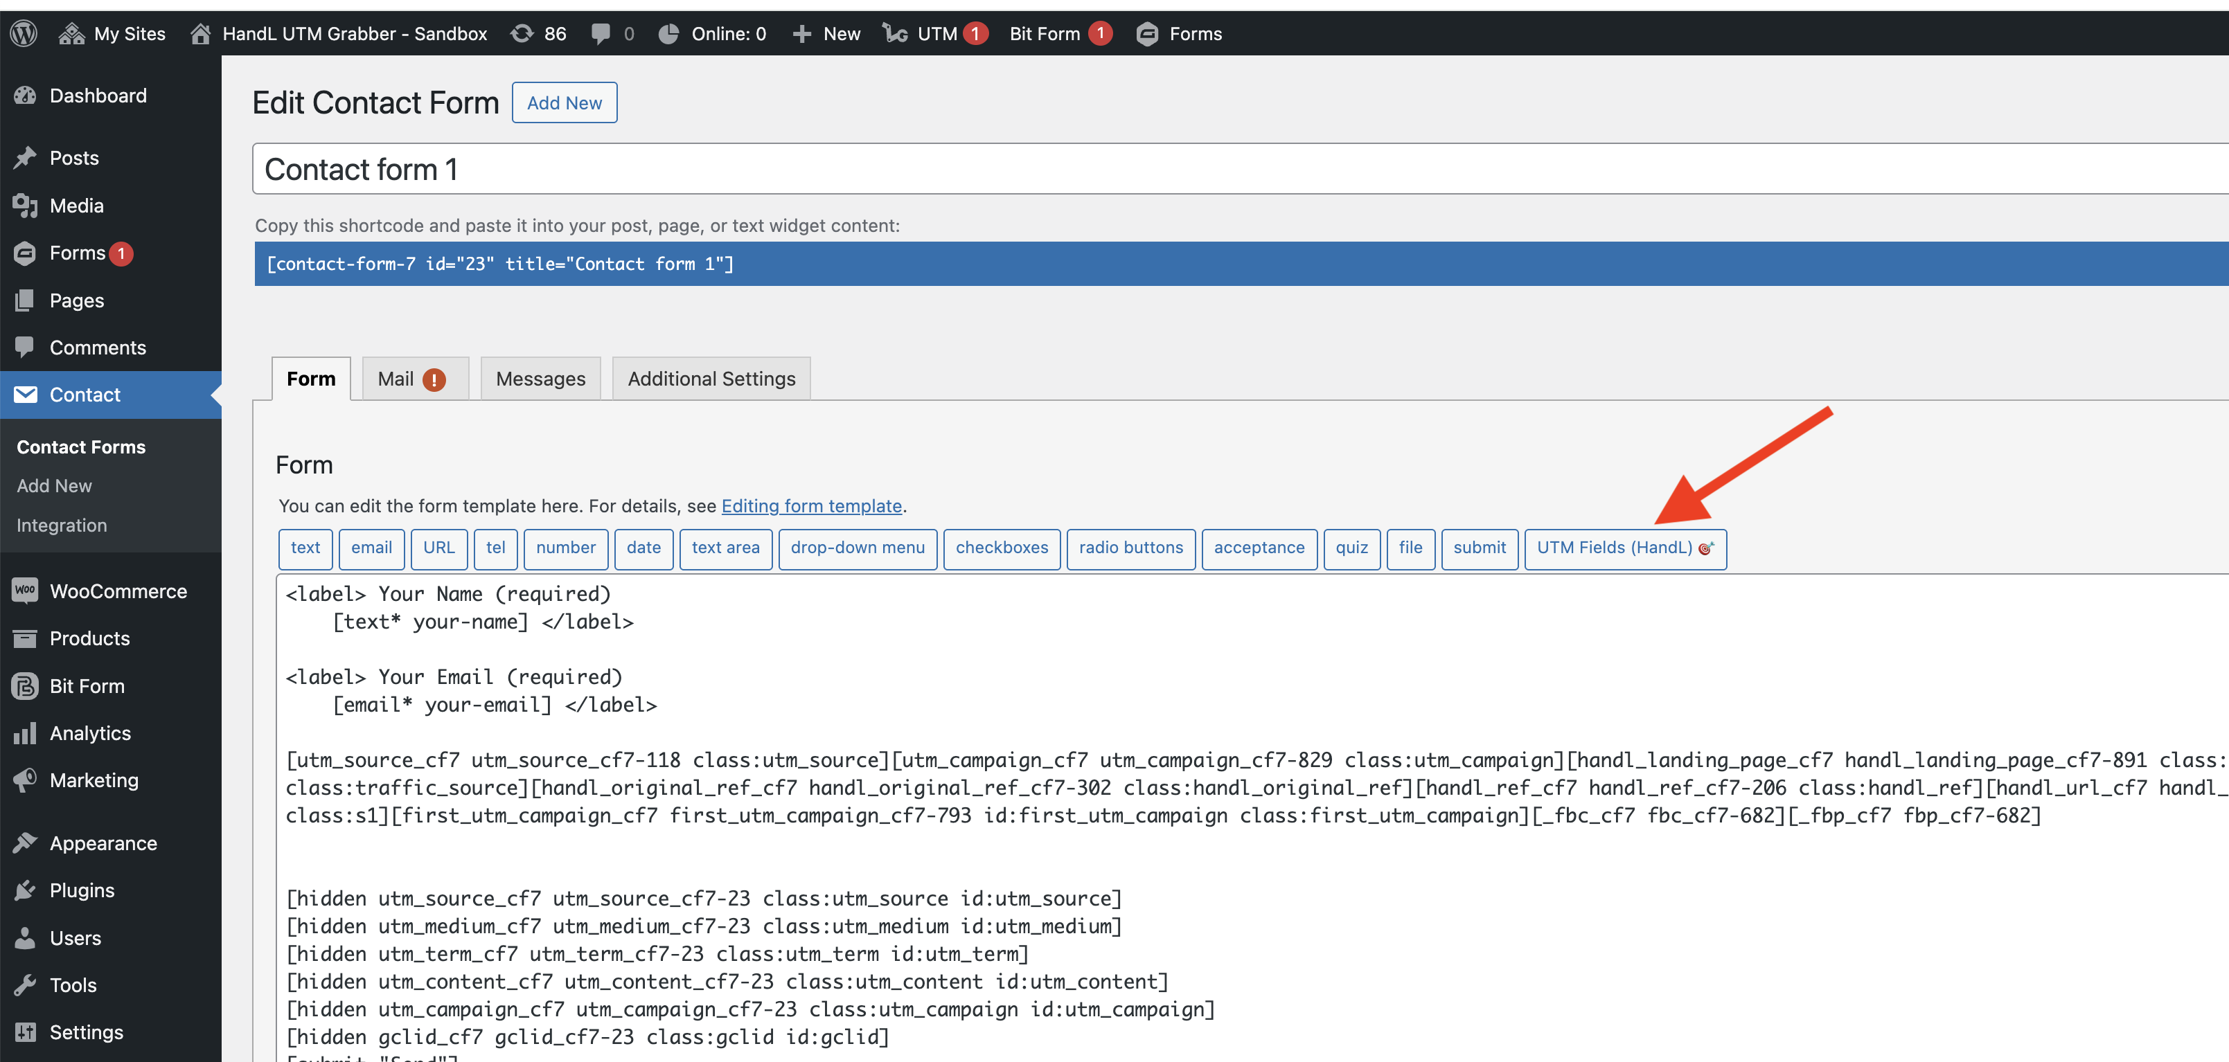Insert a submit button tag

pyautogui.click(x=1480, y=548)
